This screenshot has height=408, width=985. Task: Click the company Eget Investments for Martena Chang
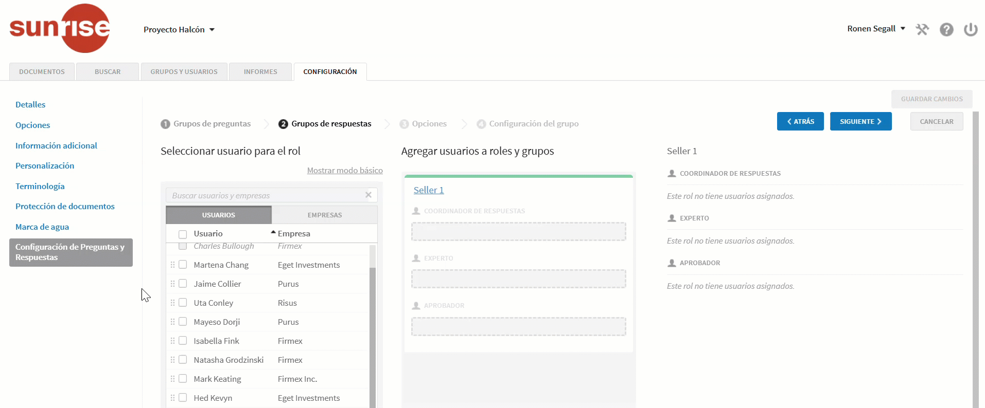(x=309, y=265)
